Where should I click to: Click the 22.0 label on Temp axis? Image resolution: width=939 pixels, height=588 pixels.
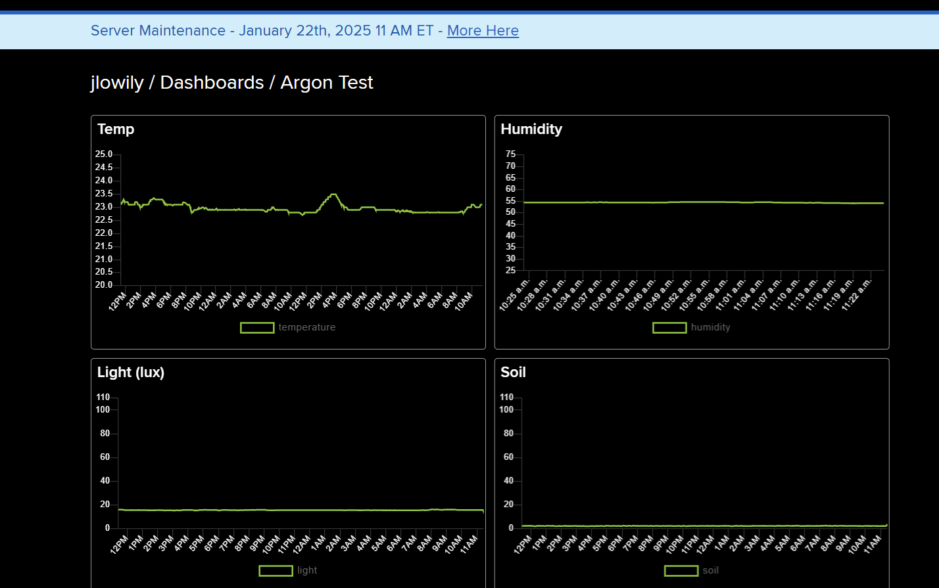pos(104,233)
